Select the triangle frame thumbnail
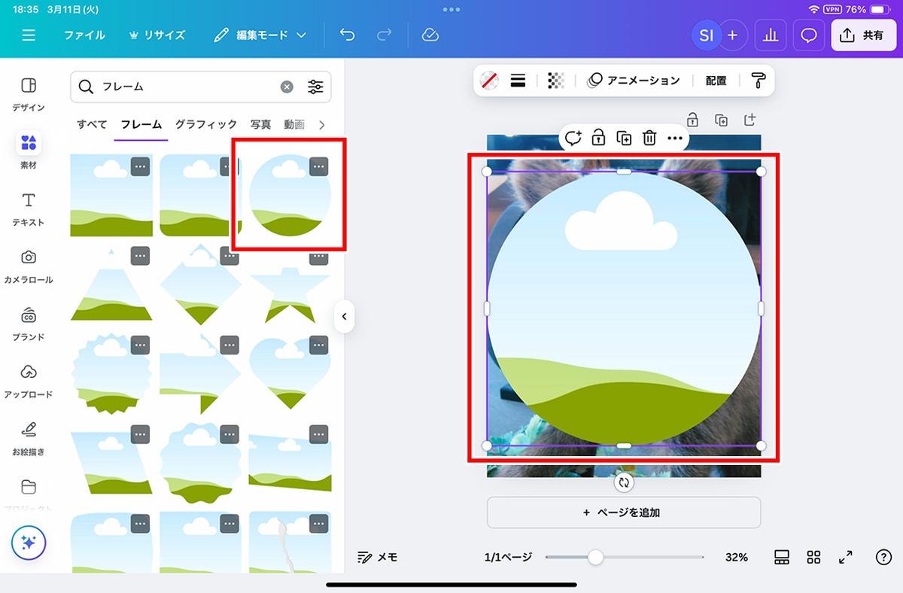 (x=111, y=285)
